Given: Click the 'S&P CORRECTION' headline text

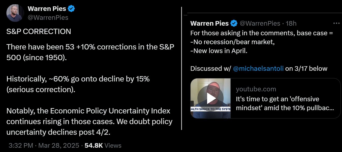Looking at the screenshot, I should point(39,31).
